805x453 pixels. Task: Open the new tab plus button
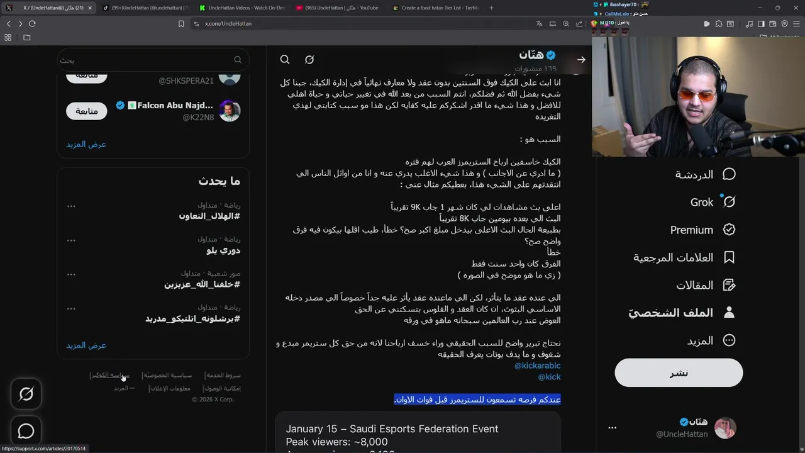(x=491, y=8)
